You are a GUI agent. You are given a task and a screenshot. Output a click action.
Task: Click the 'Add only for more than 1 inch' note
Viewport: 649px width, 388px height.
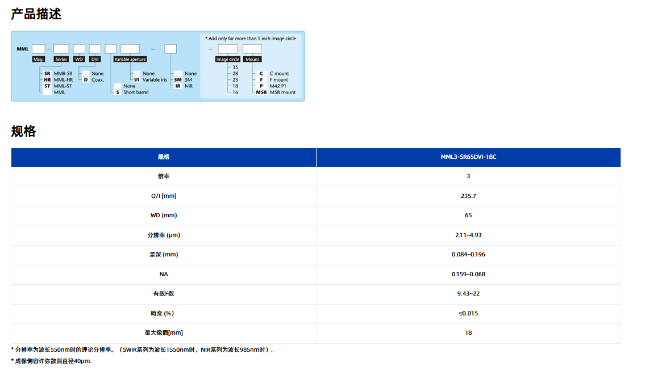251,39
